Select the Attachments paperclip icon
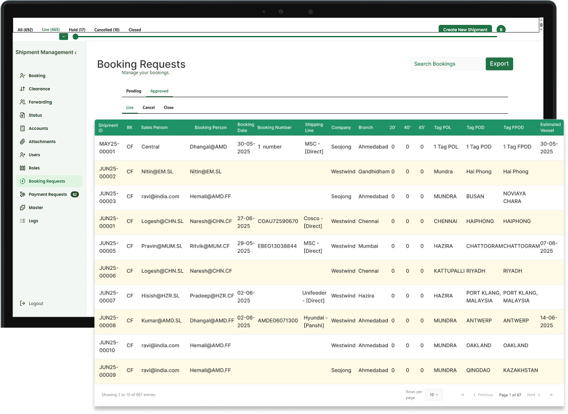This screenshot has height=414, width=568. click(23, 141)
